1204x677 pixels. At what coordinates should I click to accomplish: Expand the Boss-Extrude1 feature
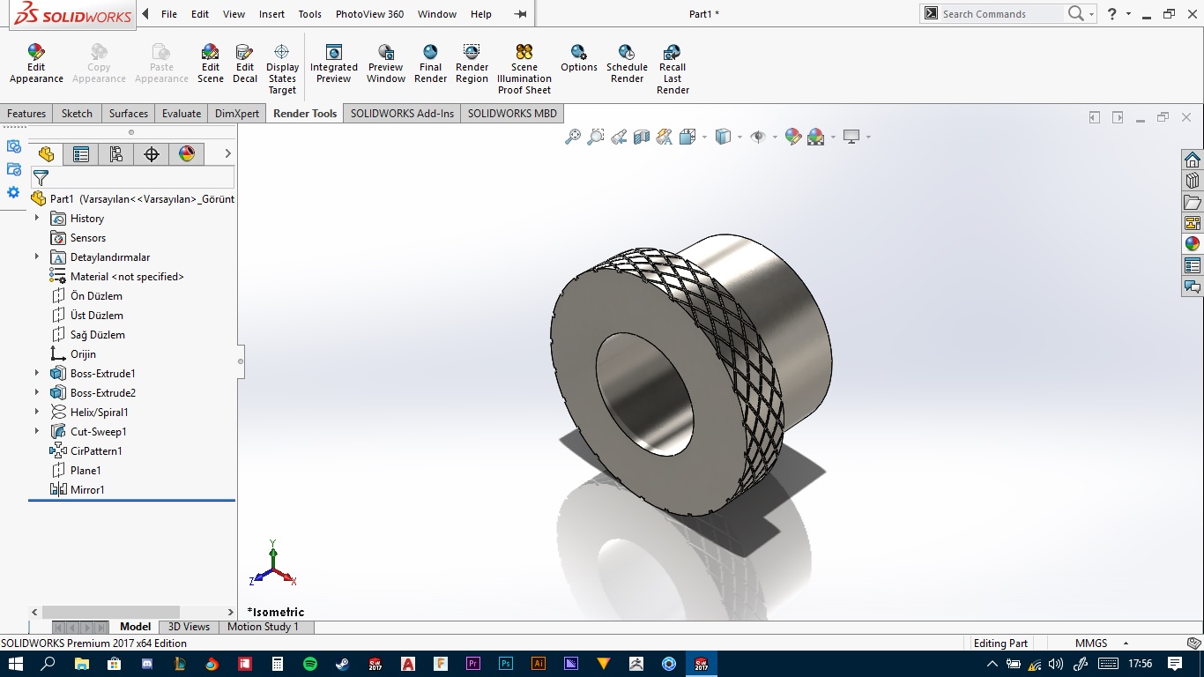(37, 374)
